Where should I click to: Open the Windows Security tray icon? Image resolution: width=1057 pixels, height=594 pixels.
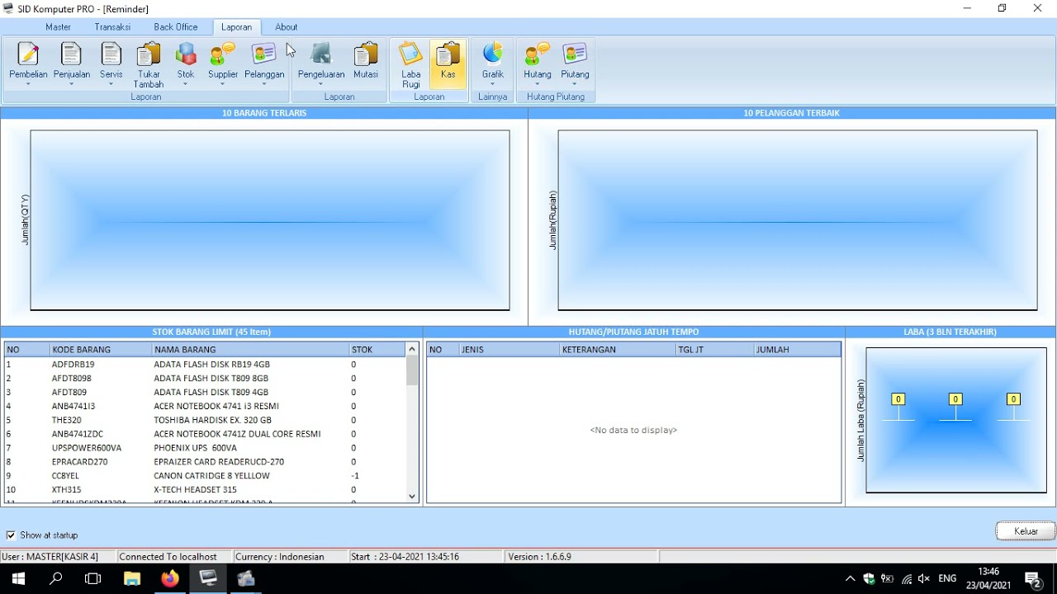(x=869, y=579)
